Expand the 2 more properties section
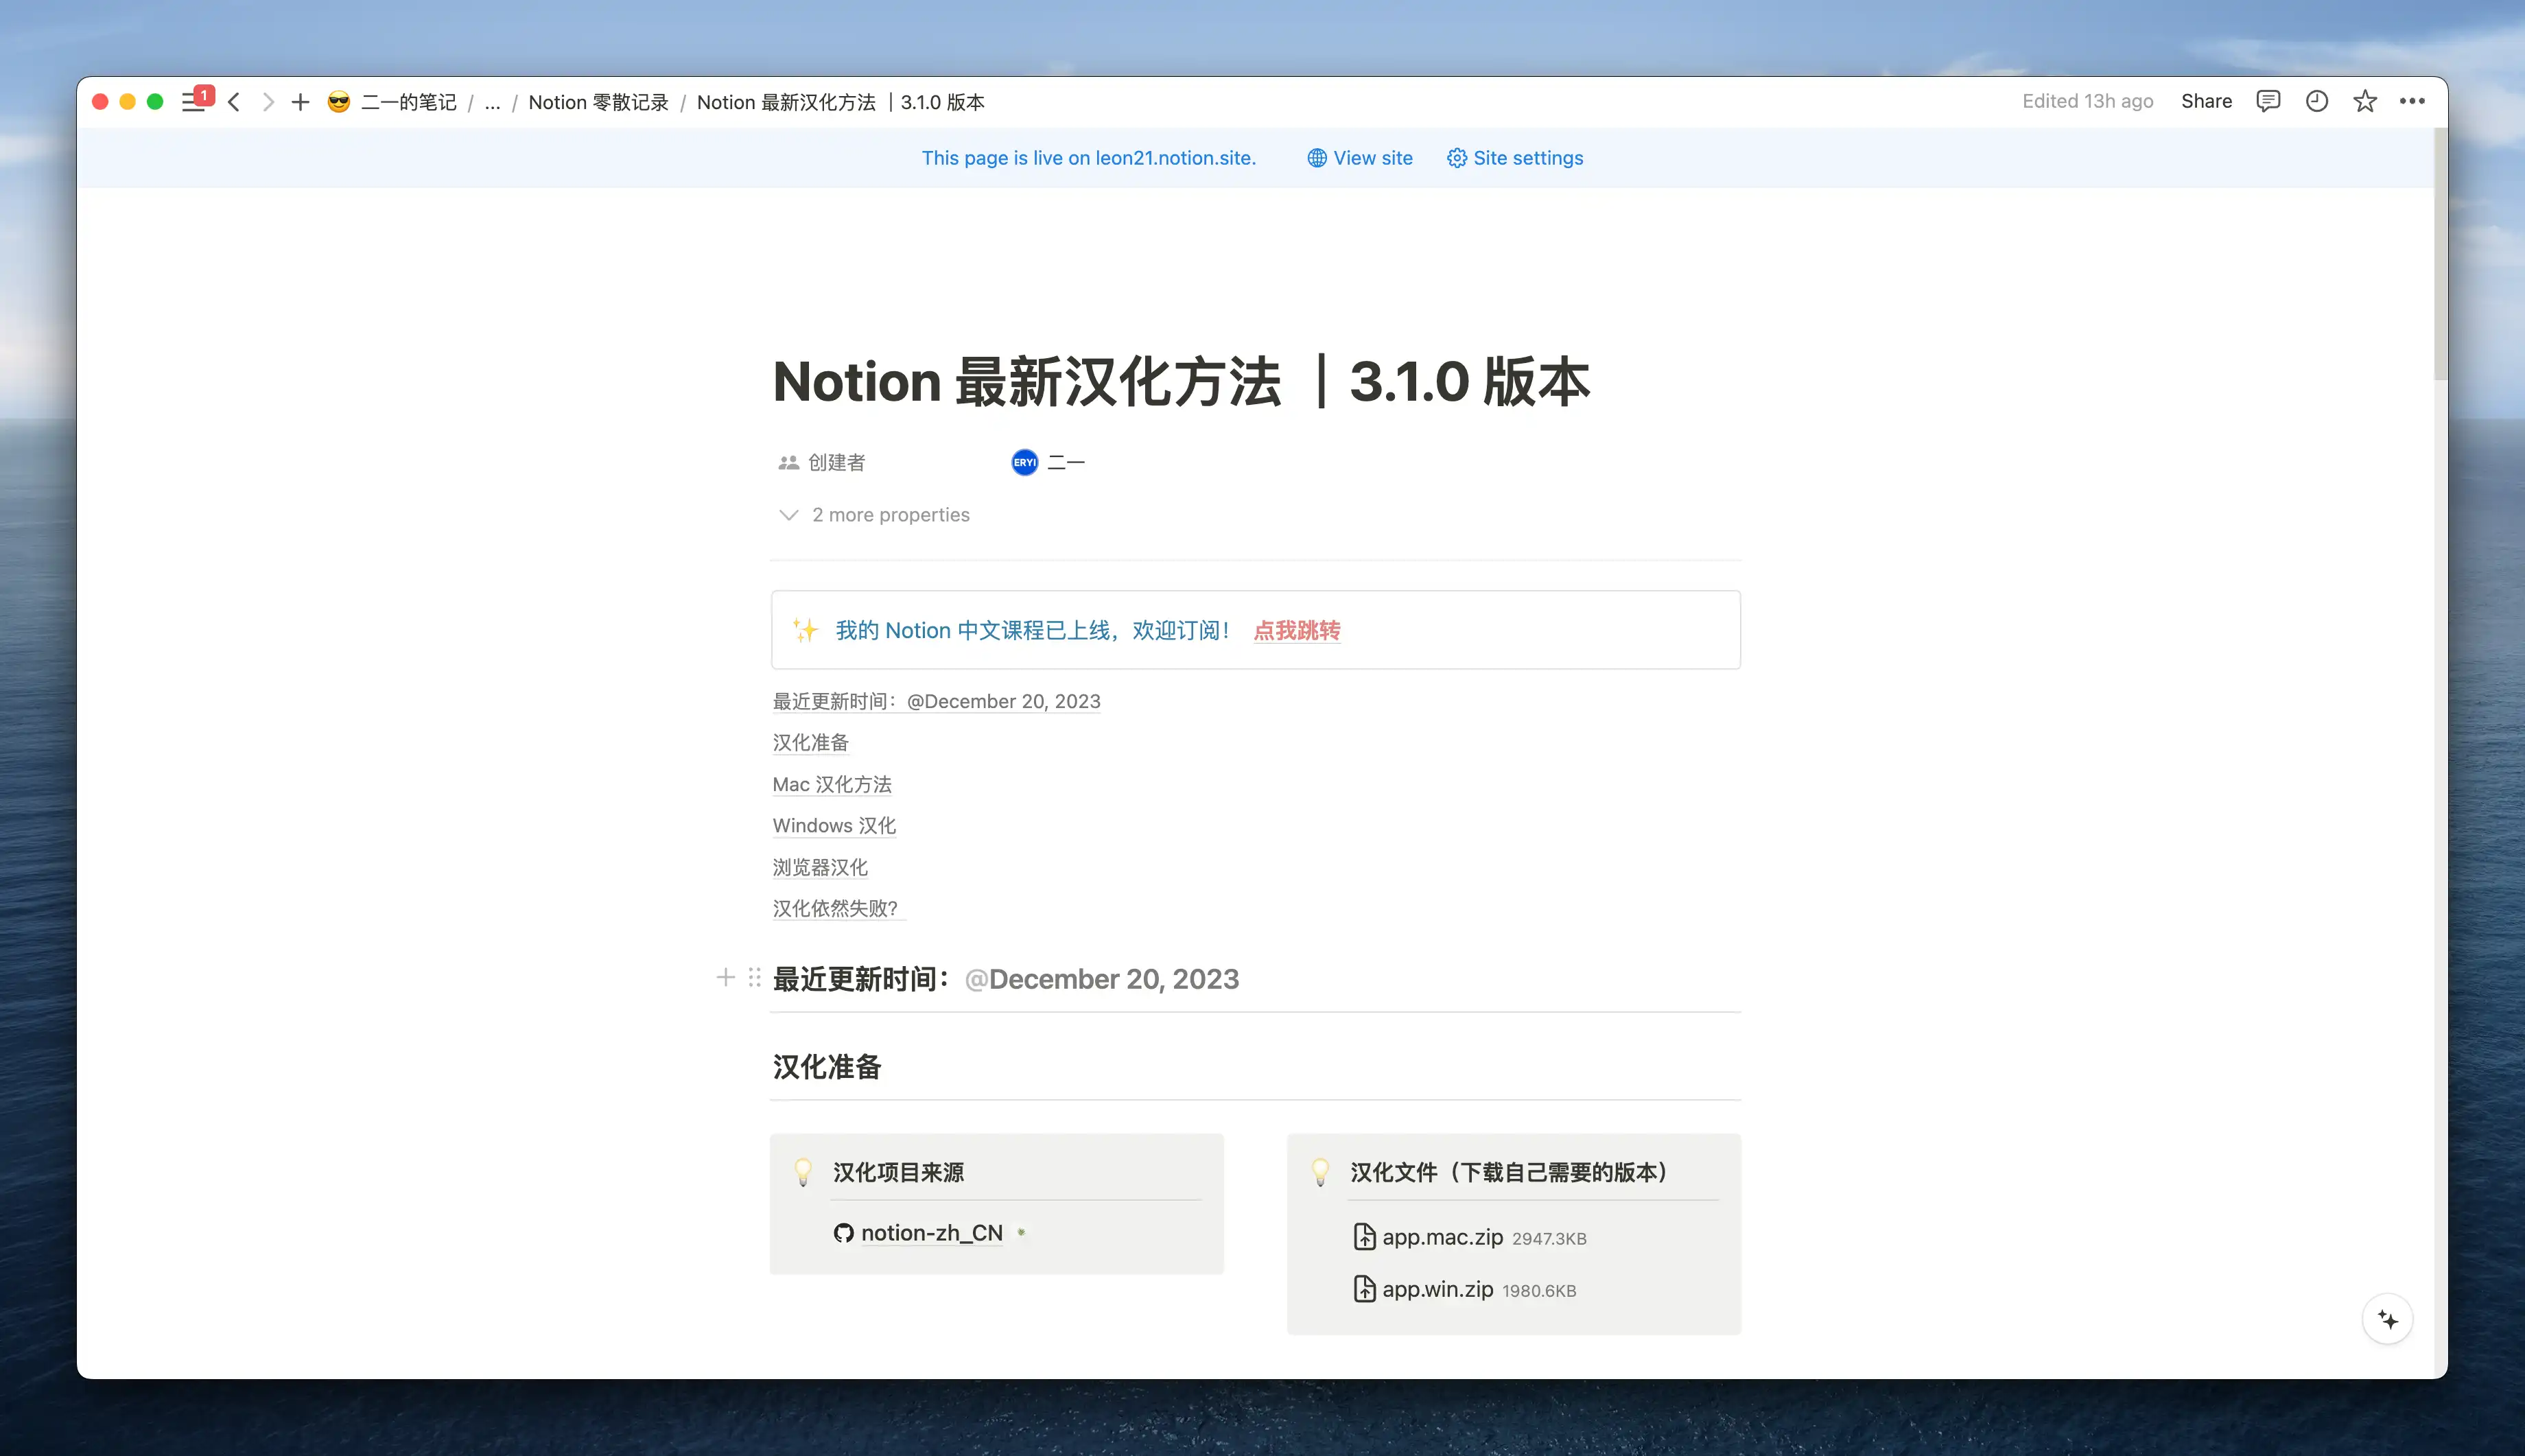This screenshot has height=1456, width=2525. [x=889, y=514]
